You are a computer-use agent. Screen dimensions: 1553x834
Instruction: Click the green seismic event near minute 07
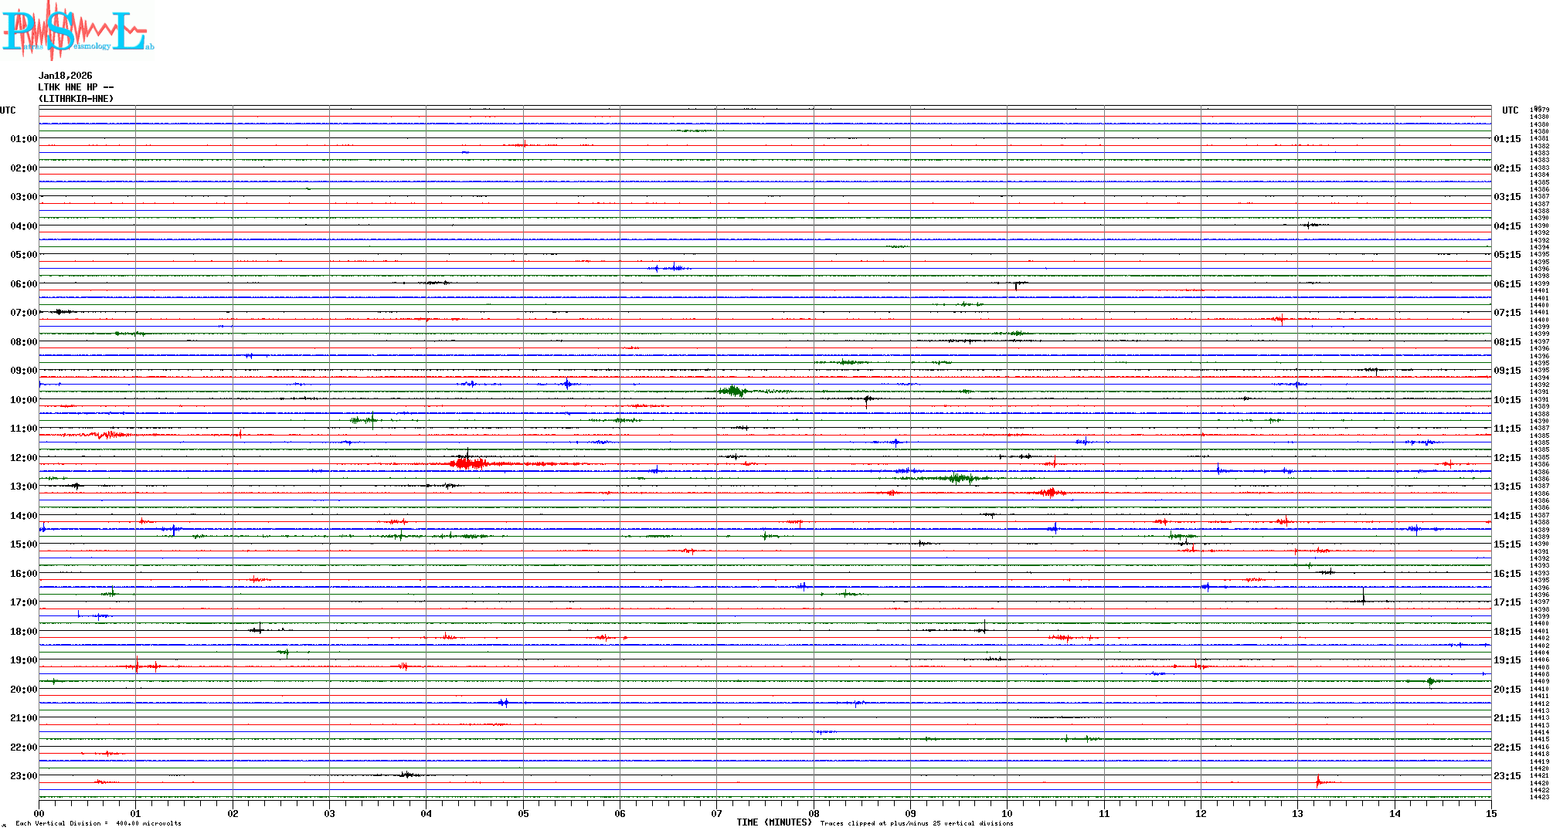pyautogui.click(x=732, y=392)
